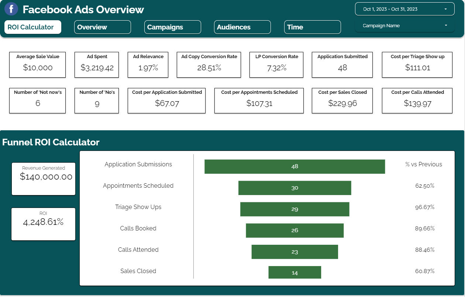Image resolution: width=465 pixels, height=297 pixels.
Task: Open the date range dropdown
Action: pyautogui.click(x=405, y=9)
